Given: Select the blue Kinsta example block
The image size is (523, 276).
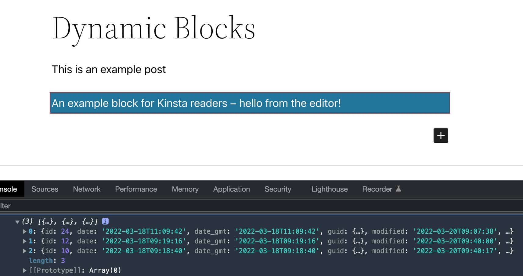Looking at the screenshot, I should pyautogui.click(x=250, y=103).
